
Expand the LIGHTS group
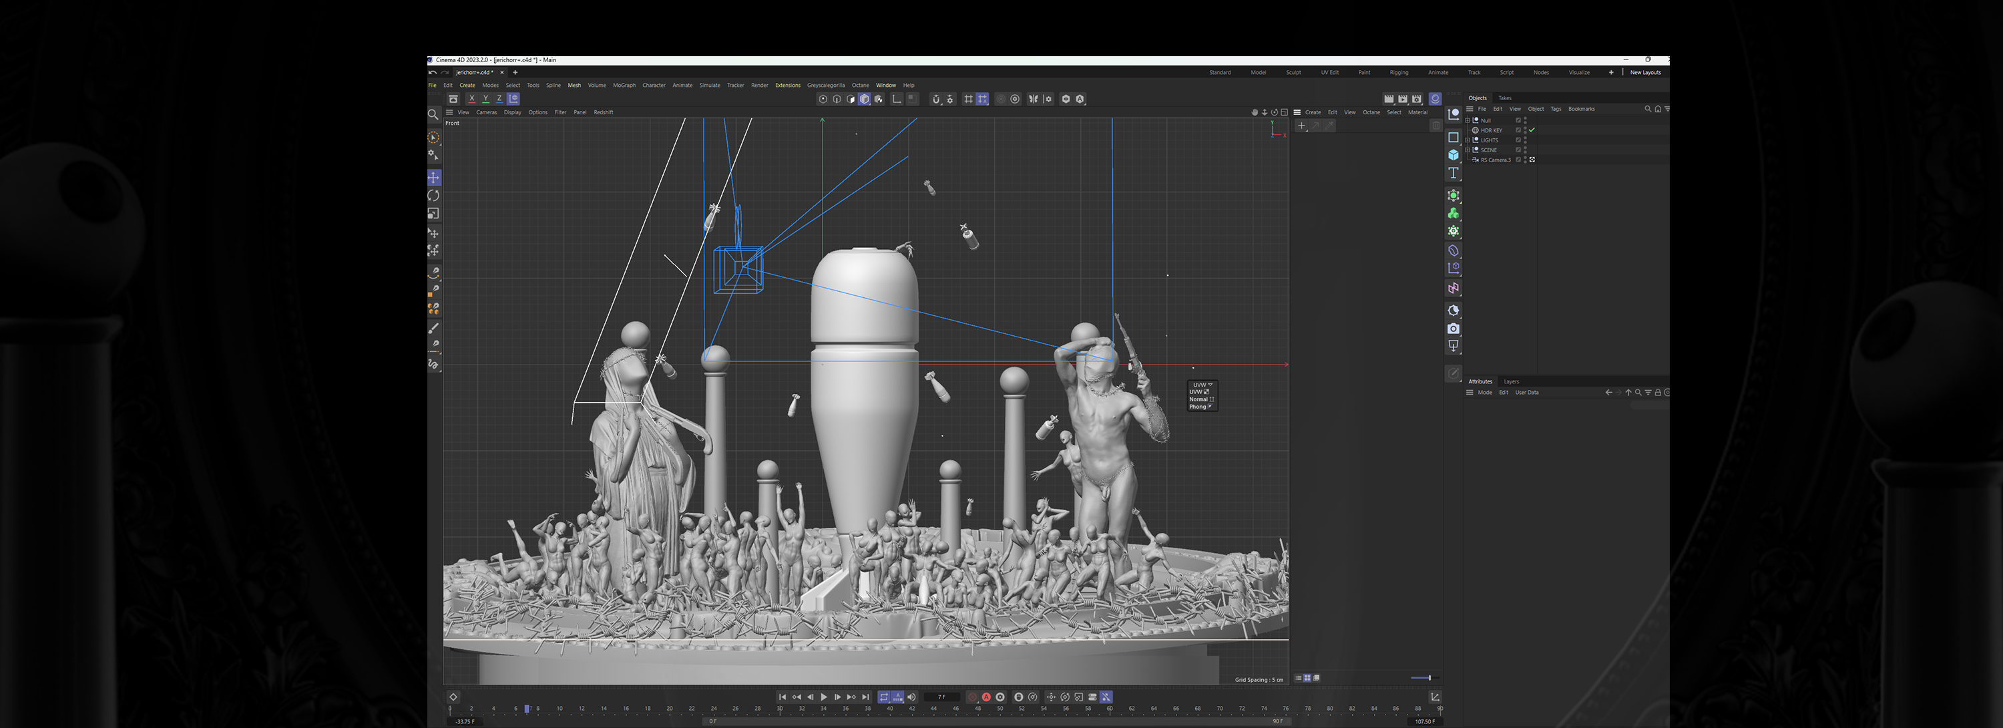tap(1468, 140)
